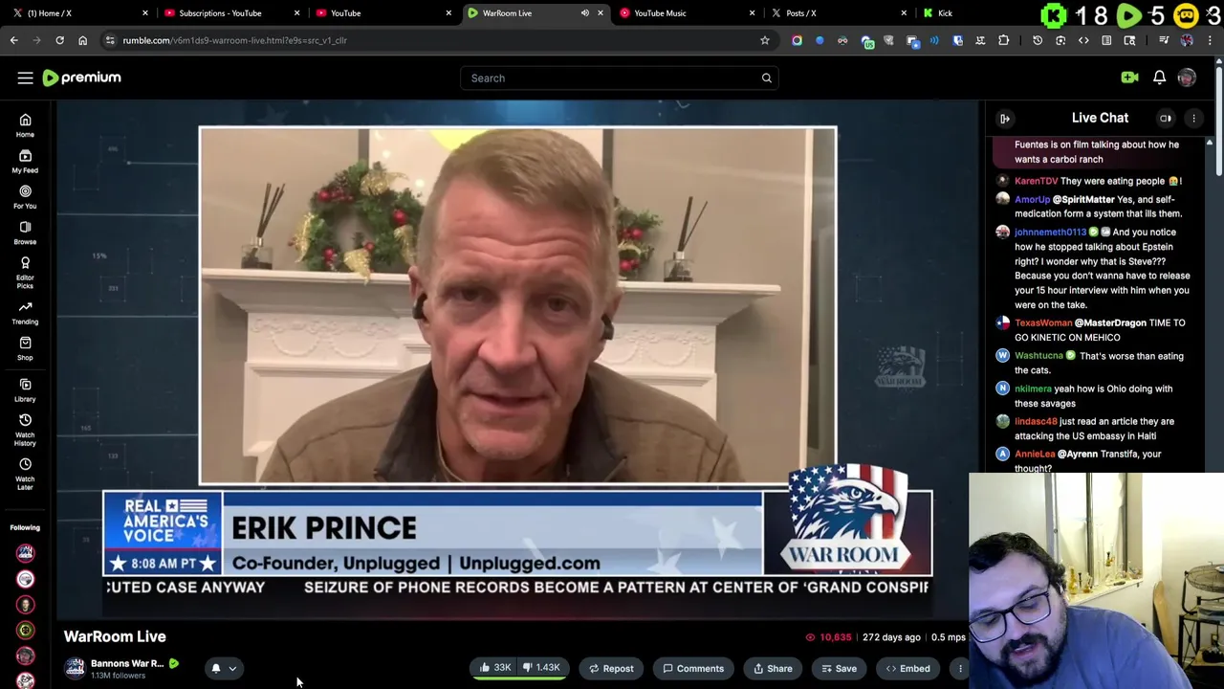Reload the page
The width and height of the screenshot is (1224, 689).
click(x=59, y=40)
